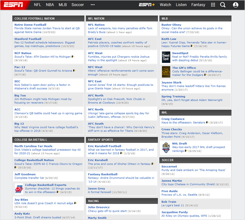Open the NFL Nation blog link
This screenshot has height=220, width=245.
tap(96, 25)
